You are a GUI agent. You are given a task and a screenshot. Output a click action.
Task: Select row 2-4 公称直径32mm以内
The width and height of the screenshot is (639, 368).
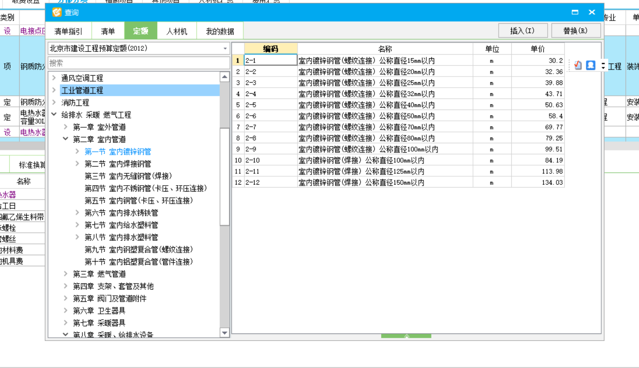399,94
